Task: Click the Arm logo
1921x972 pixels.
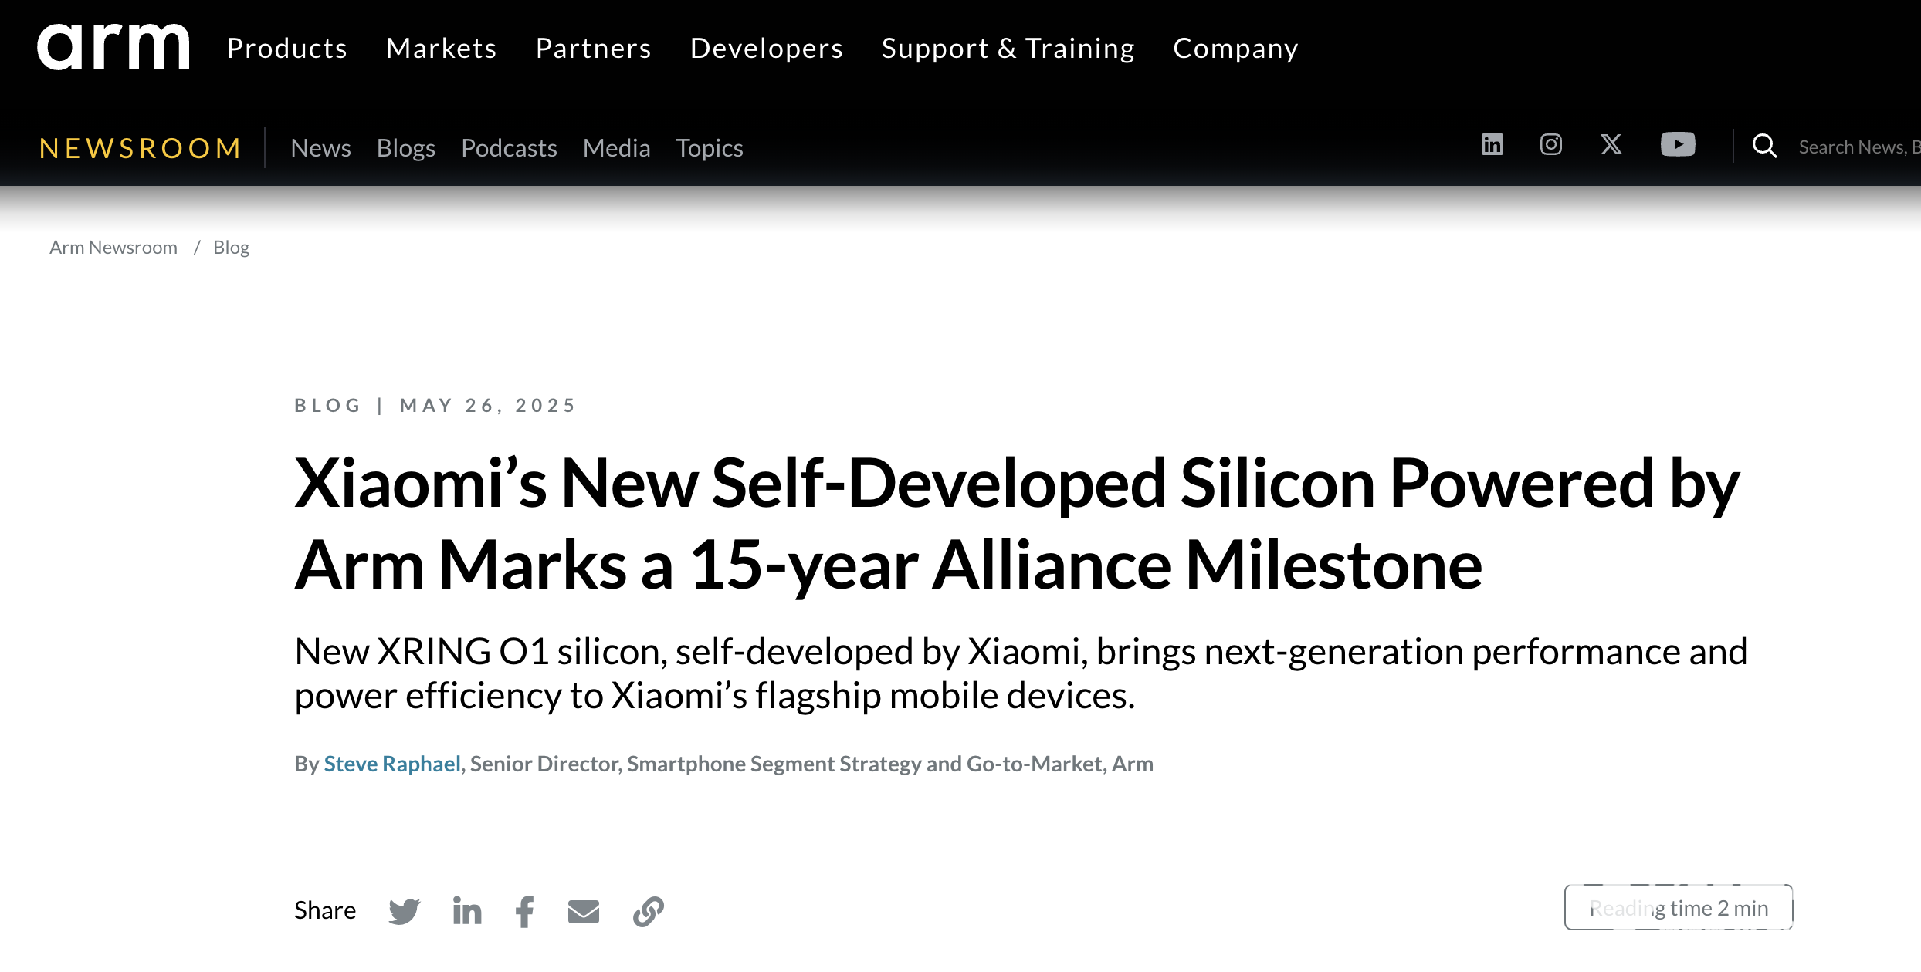Action: point(113,47)
